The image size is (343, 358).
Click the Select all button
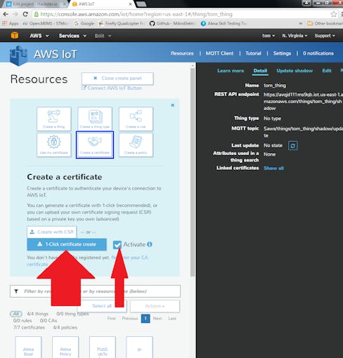pyautogui.click(x=102, y=306)
